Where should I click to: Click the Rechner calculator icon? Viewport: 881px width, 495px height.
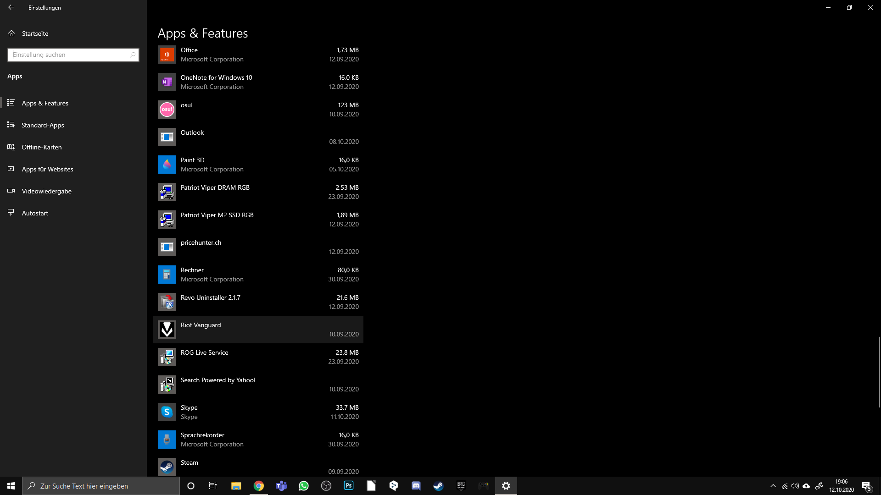click(x=167, y=275)
